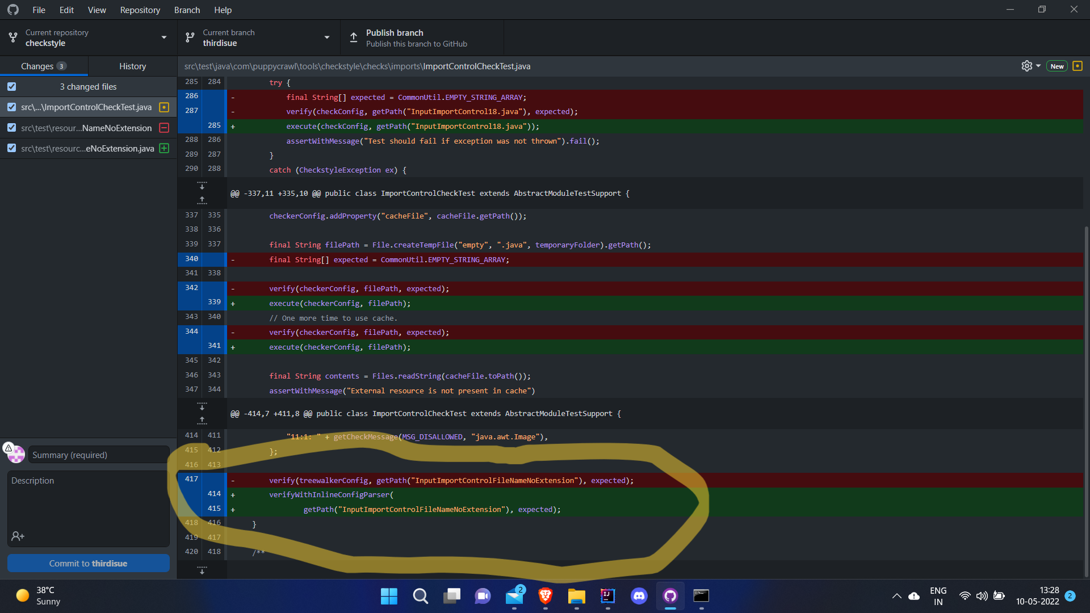Switch to the History tab
Image resolution: width=1090 pixels, height=613 pixels.
point(132,66)
